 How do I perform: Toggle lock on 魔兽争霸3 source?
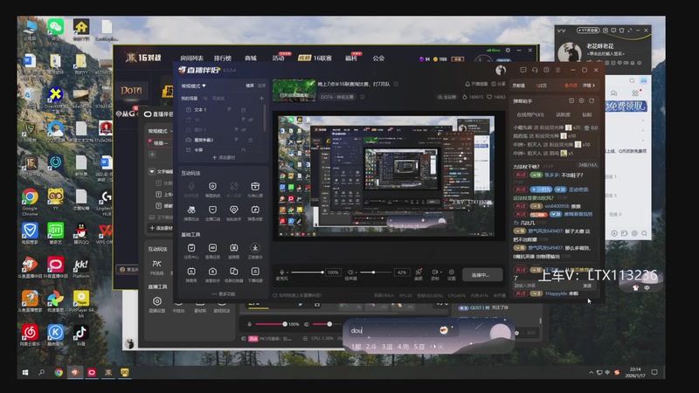(250, 140)
